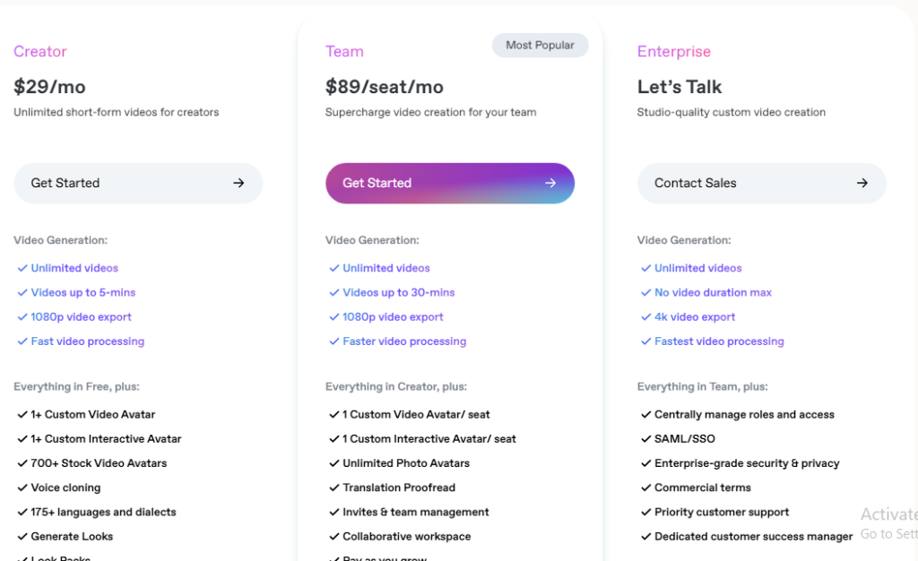Click checkmark next to Voice cloning
This screenshot has height=561, width=918.
22,488
